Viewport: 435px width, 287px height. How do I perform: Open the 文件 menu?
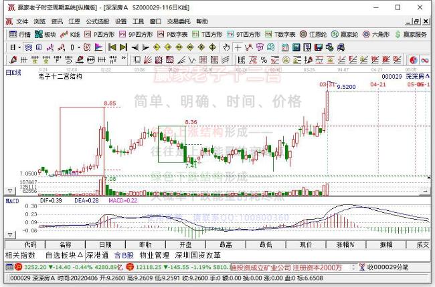(22, 21)
